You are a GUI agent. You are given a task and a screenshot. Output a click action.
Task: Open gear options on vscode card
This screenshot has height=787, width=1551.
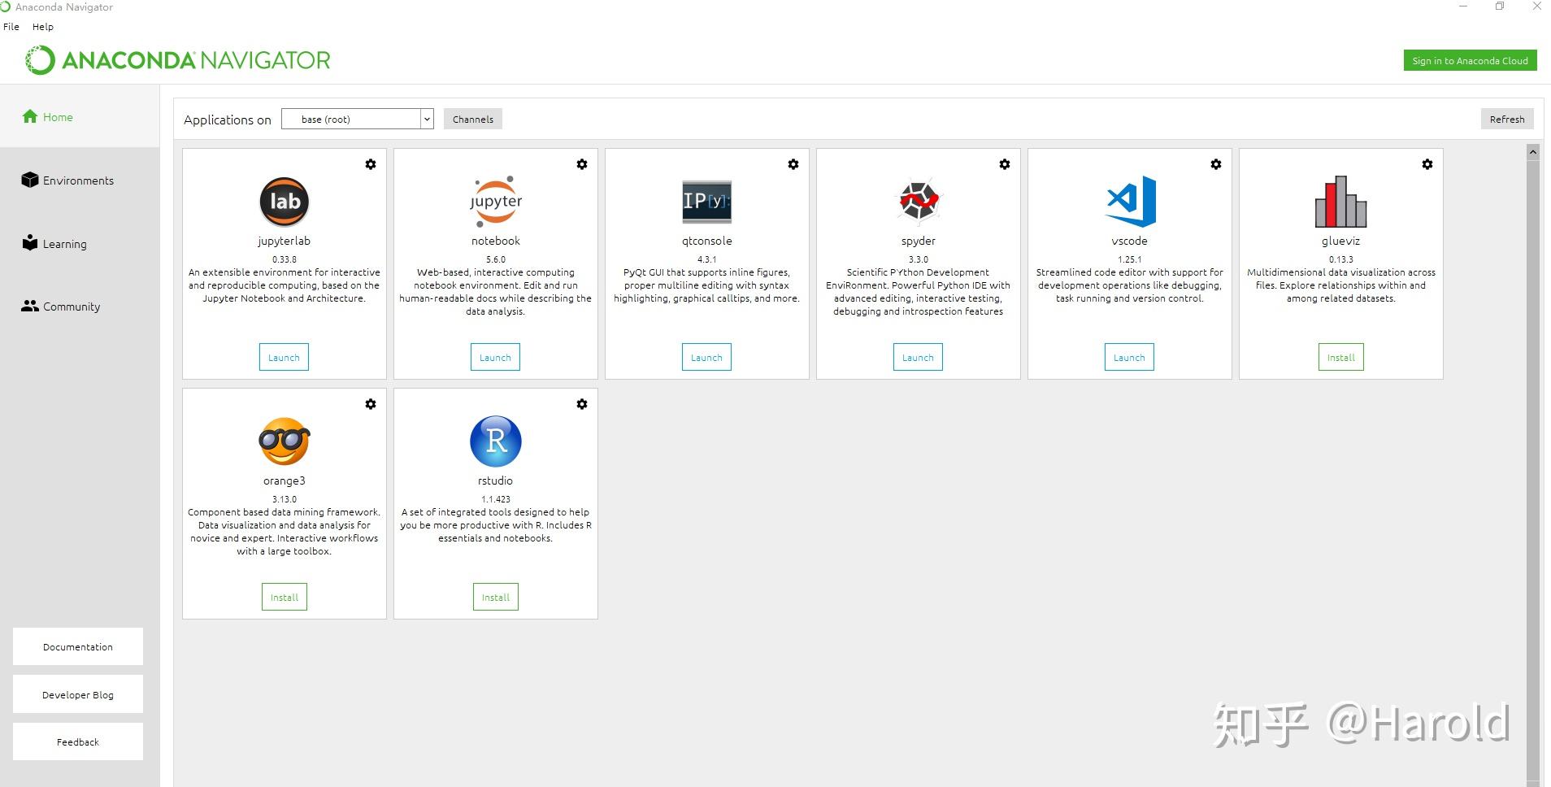pos(1216,164)
